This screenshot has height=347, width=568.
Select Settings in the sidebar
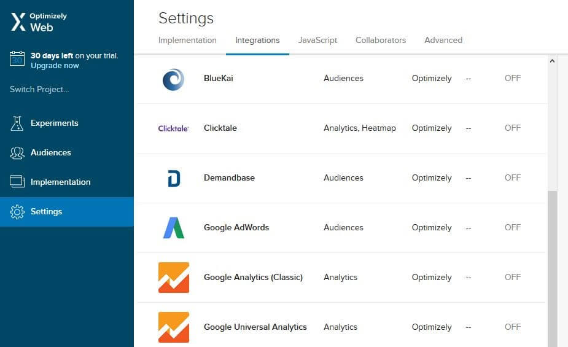click(67, 211)
